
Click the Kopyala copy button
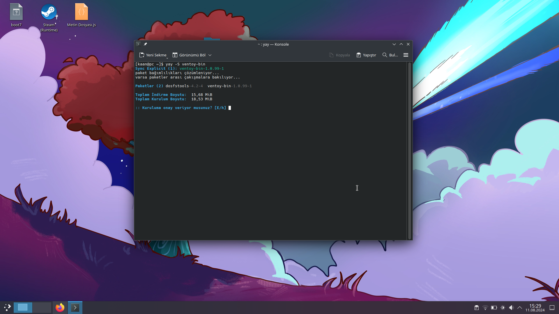(x=339, y=55)
